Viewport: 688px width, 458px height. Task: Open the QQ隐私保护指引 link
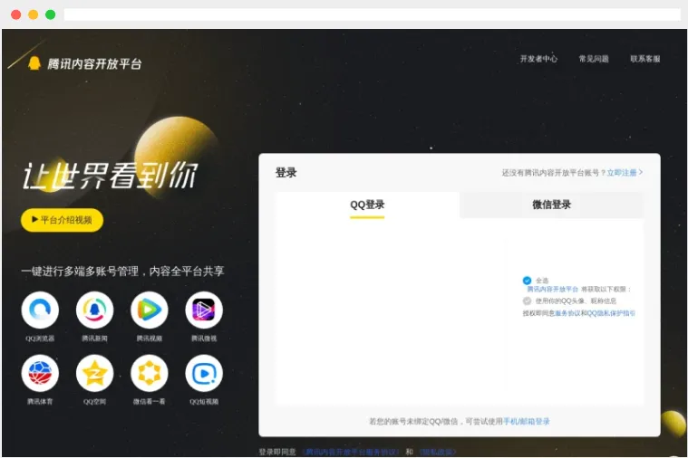pyautogui.click(x=611, y=313)
